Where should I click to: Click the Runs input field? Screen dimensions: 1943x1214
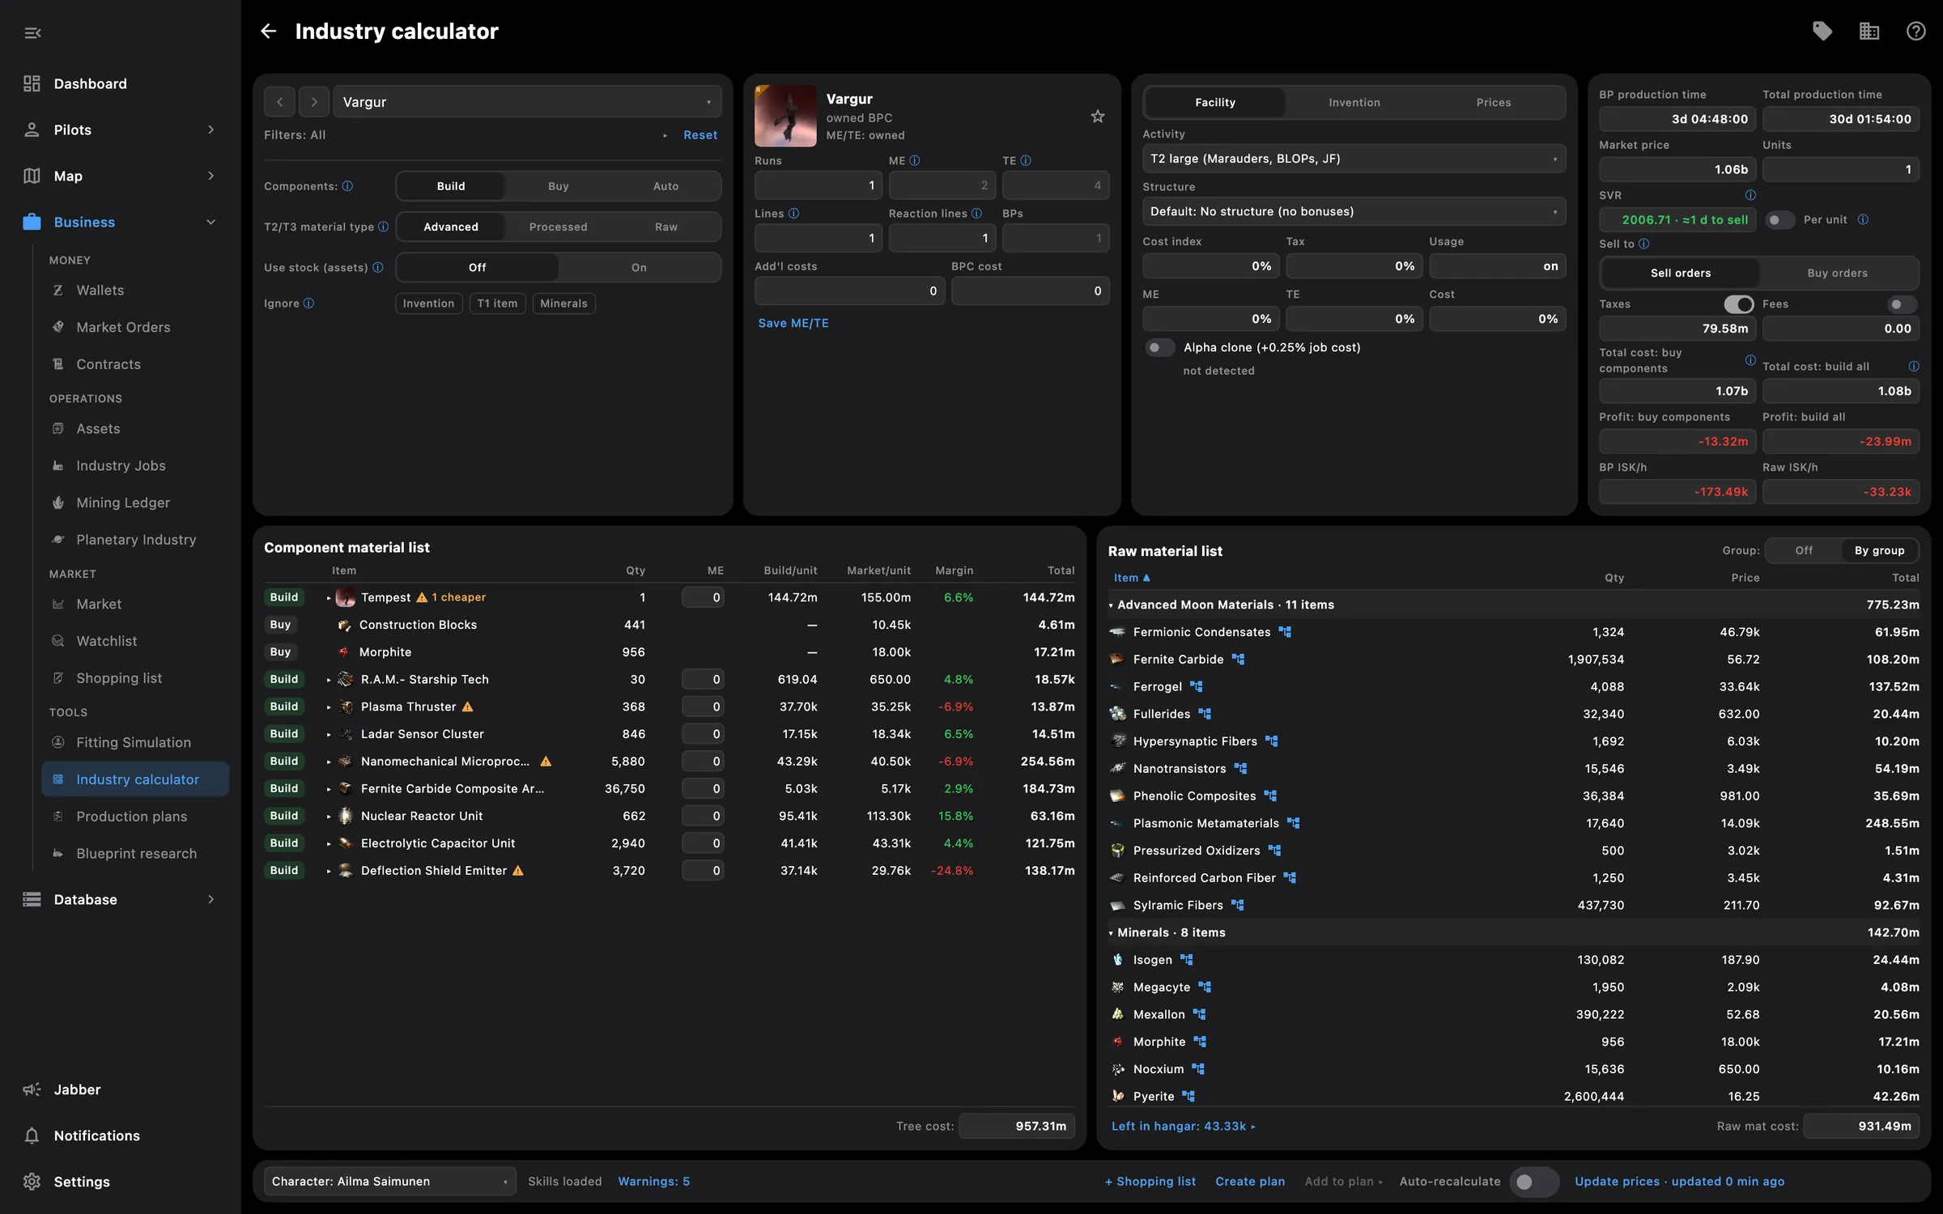click(x=818, y=185)
